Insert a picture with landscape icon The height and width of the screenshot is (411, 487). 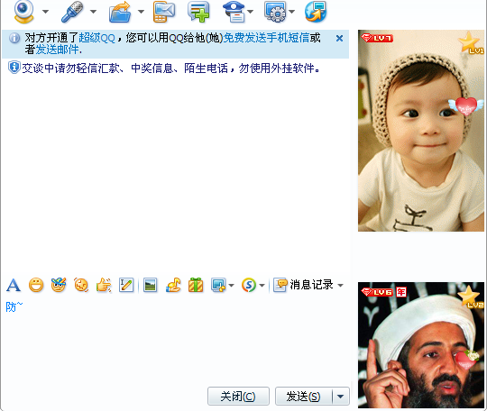[x=150, y=285]
